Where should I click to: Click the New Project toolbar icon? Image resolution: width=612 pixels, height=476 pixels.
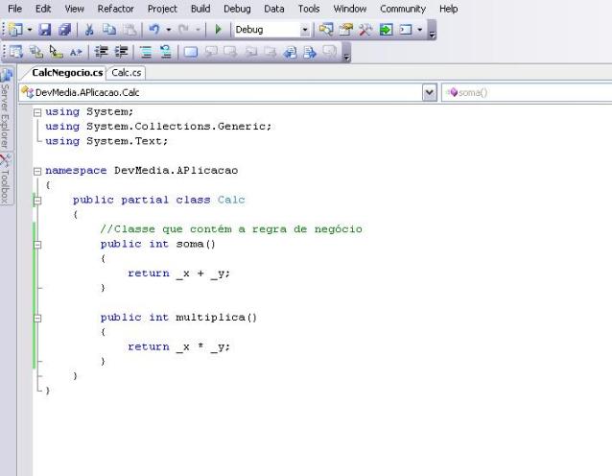click(14, 30)
